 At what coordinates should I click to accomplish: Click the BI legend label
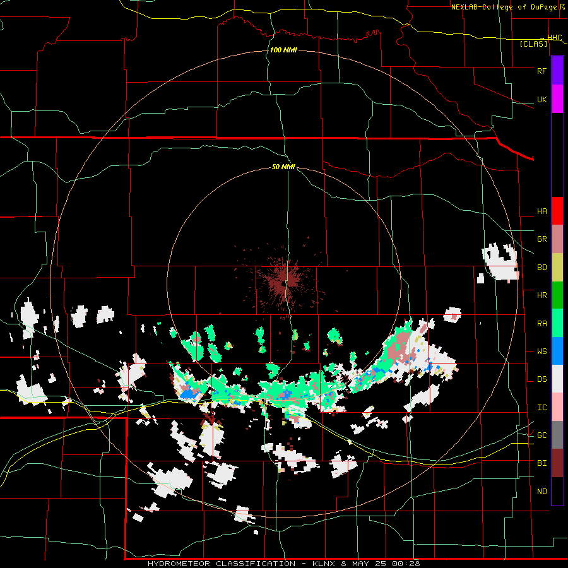click(x=541, y=463)
